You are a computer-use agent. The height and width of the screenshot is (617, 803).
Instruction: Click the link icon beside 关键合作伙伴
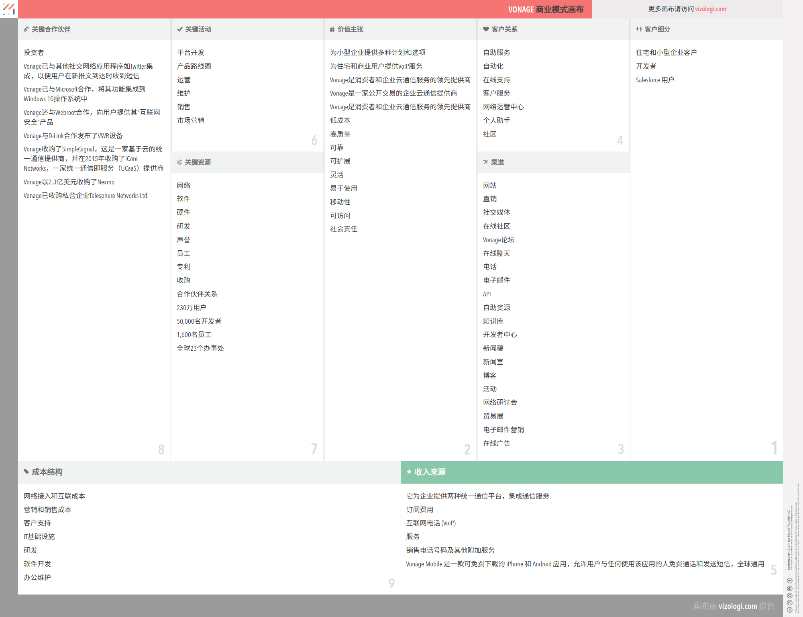tap(26, 29)
